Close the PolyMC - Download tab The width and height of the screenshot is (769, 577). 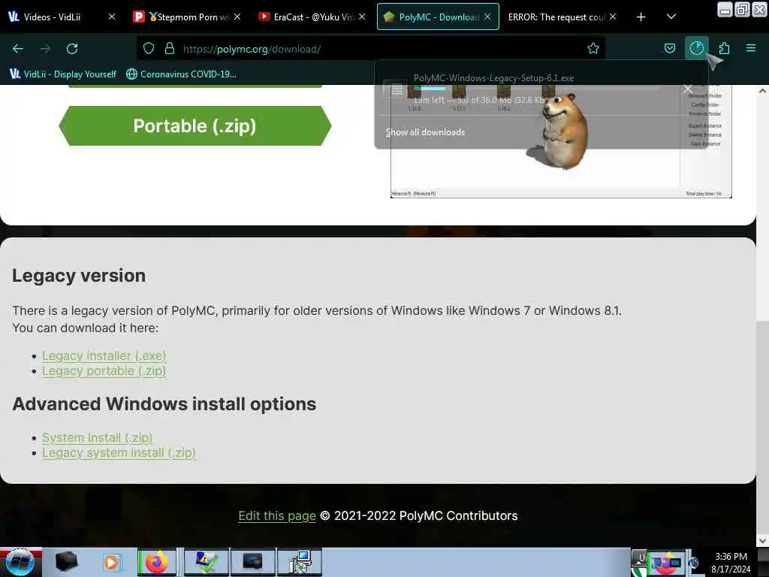(487, 17)
